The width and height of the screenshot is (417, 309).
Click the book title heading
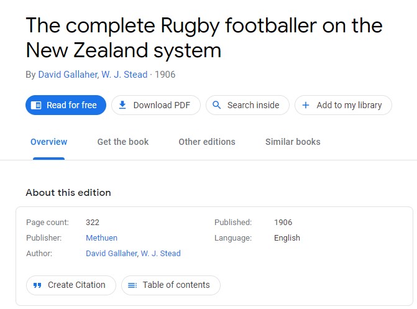(x=204, y=37)
